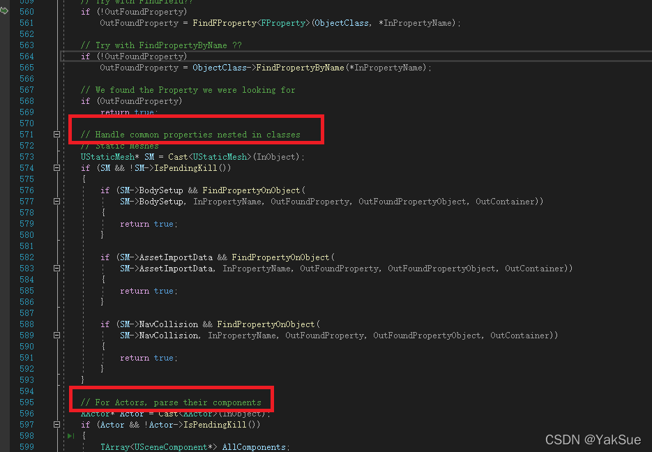This screenshot has width=652, height=452.
Task: Click 'UStaticMesh* SM' declaration
Action: click(x=117, y=157)
